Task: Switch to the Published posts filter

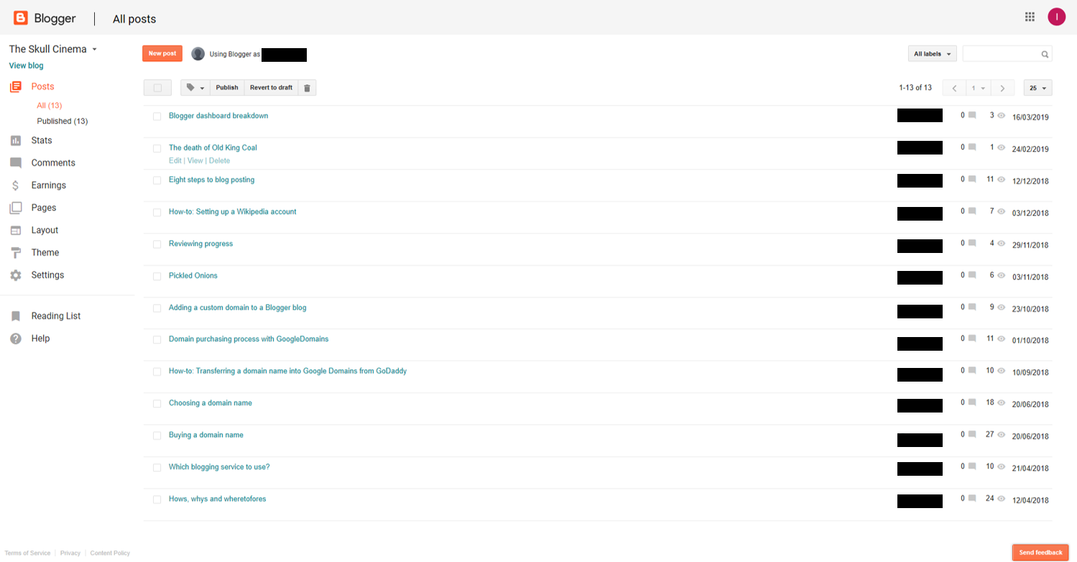Action: pyautogui.click(x=63, y=121)
